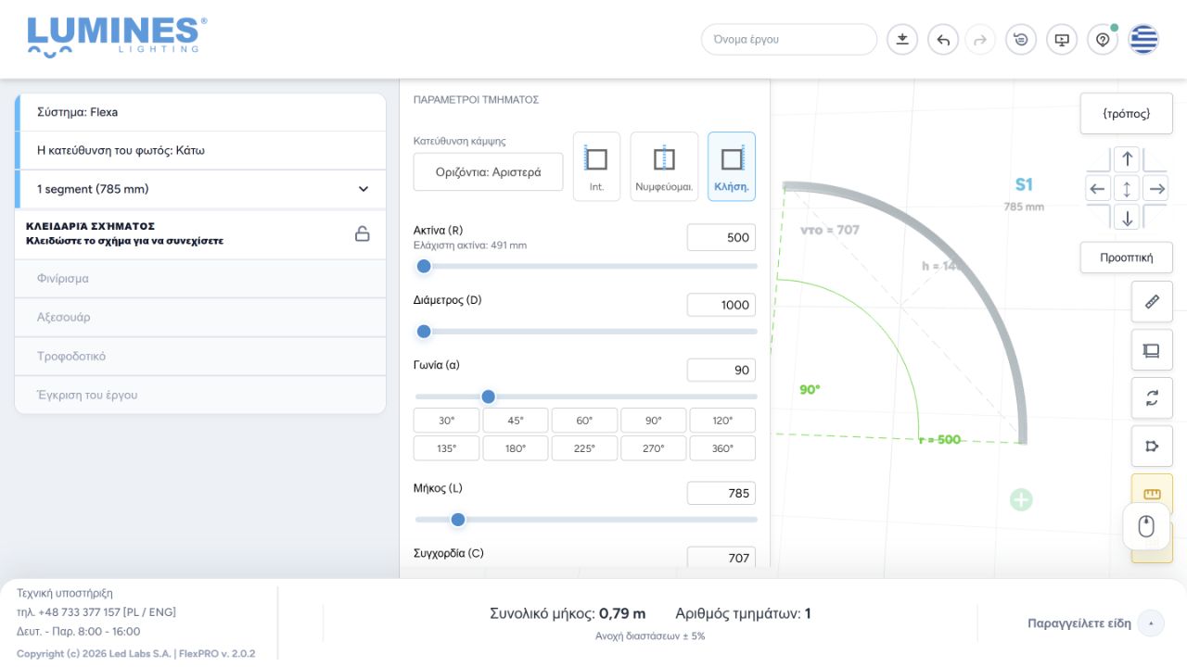Click the 'Μήκος (L)' value field
The image size is (1187, 667).
(x=721, y=493)
